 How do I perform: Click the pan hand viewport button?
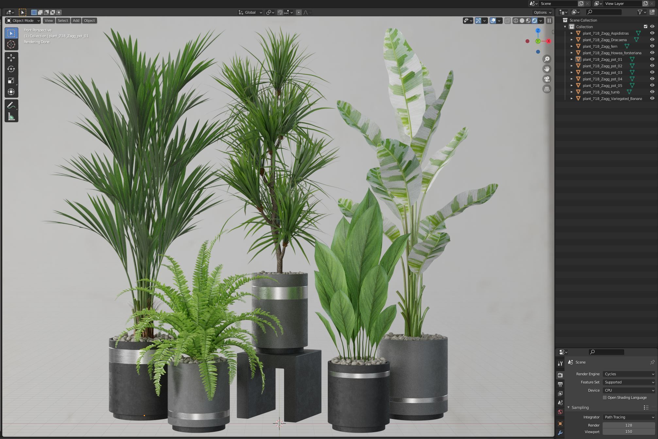(x=547, y=69)
